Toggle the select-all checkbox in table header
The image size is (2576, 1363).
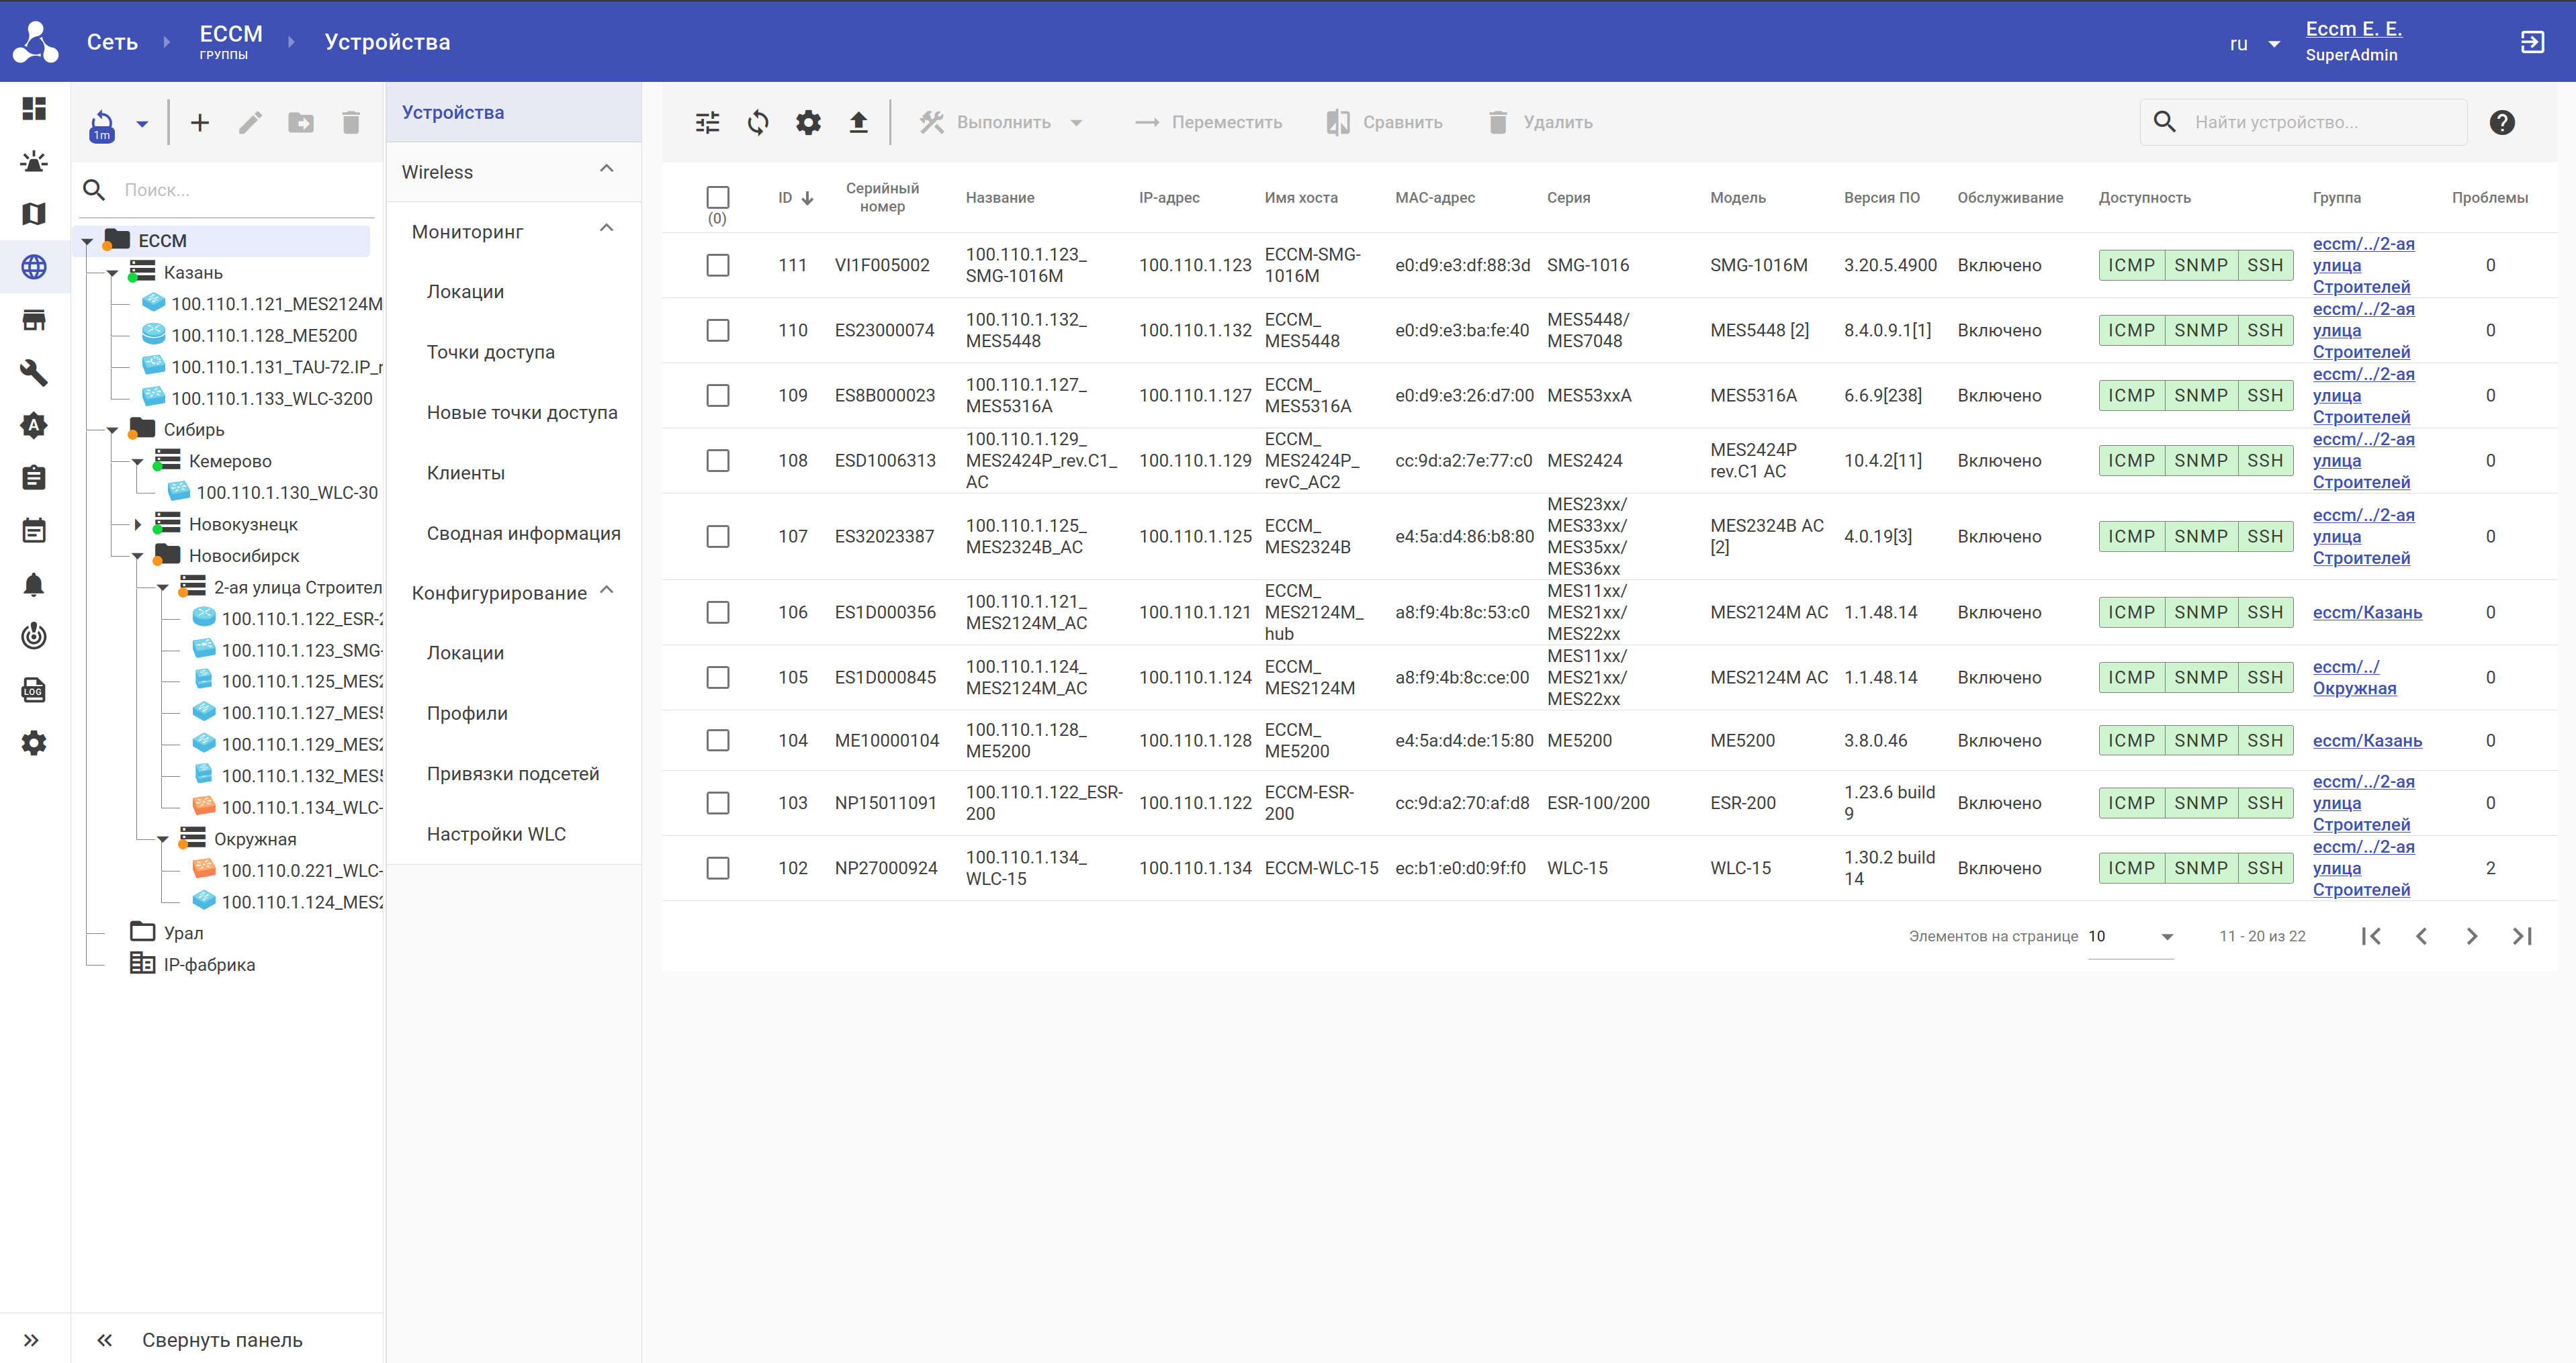(x=717, y=197)
